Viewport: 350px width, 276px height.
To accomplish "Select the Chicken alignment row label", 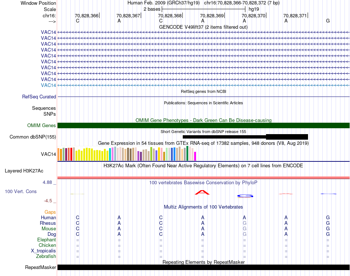I will click(47, 245).
